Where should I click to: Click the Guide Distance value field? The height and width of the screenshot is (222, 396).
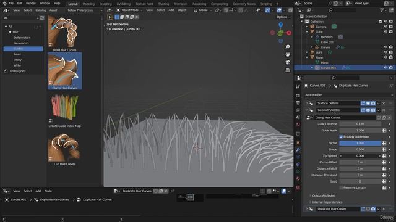360,124
